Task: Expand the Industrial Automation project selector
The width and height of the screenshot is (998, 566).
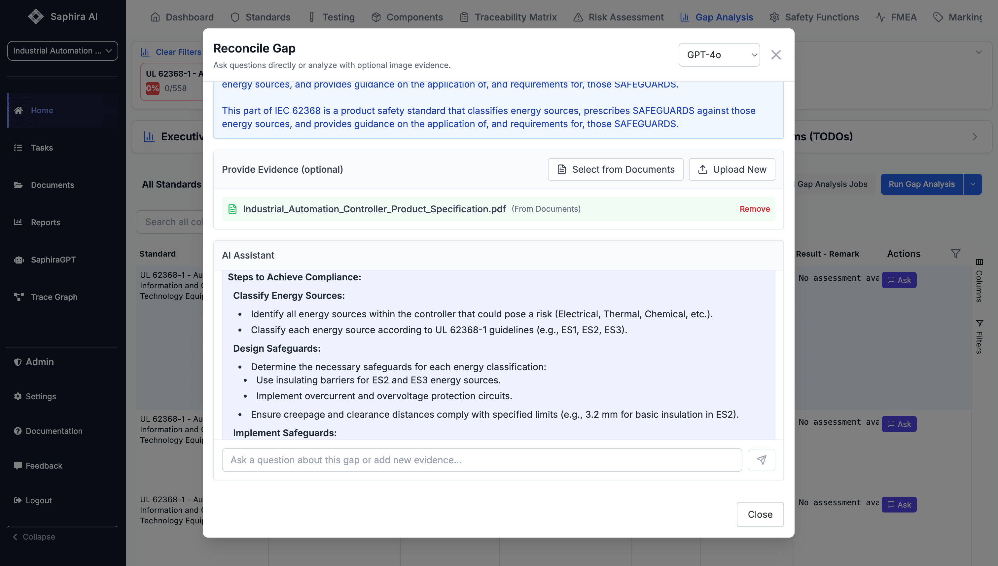Action: 62,51
